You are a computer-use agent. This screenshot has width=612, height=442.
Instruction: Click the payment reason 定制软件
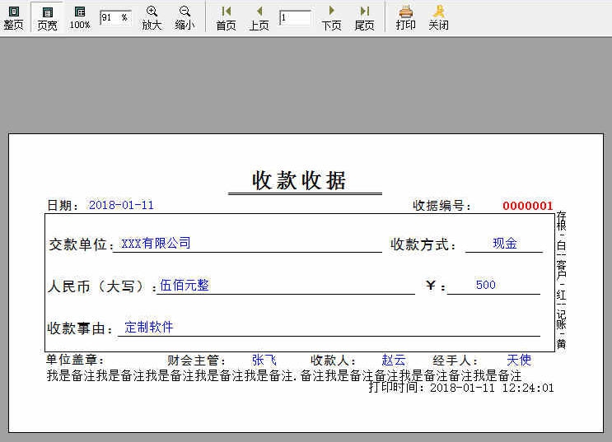click(149, 327)
